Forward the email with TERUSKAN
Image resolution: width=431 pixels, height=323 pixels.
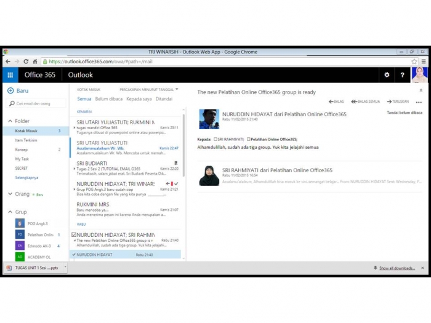398,102
